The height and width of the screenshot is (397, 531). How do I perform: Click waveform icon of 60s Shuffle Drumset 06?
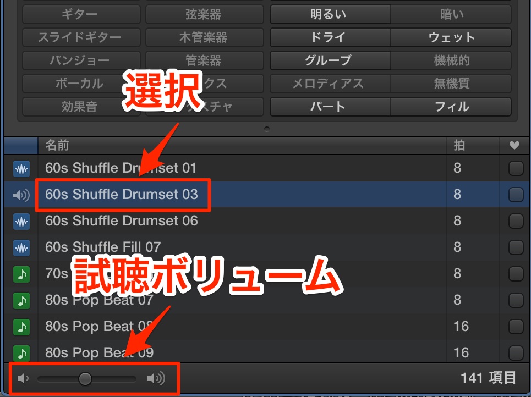(21, 222)
